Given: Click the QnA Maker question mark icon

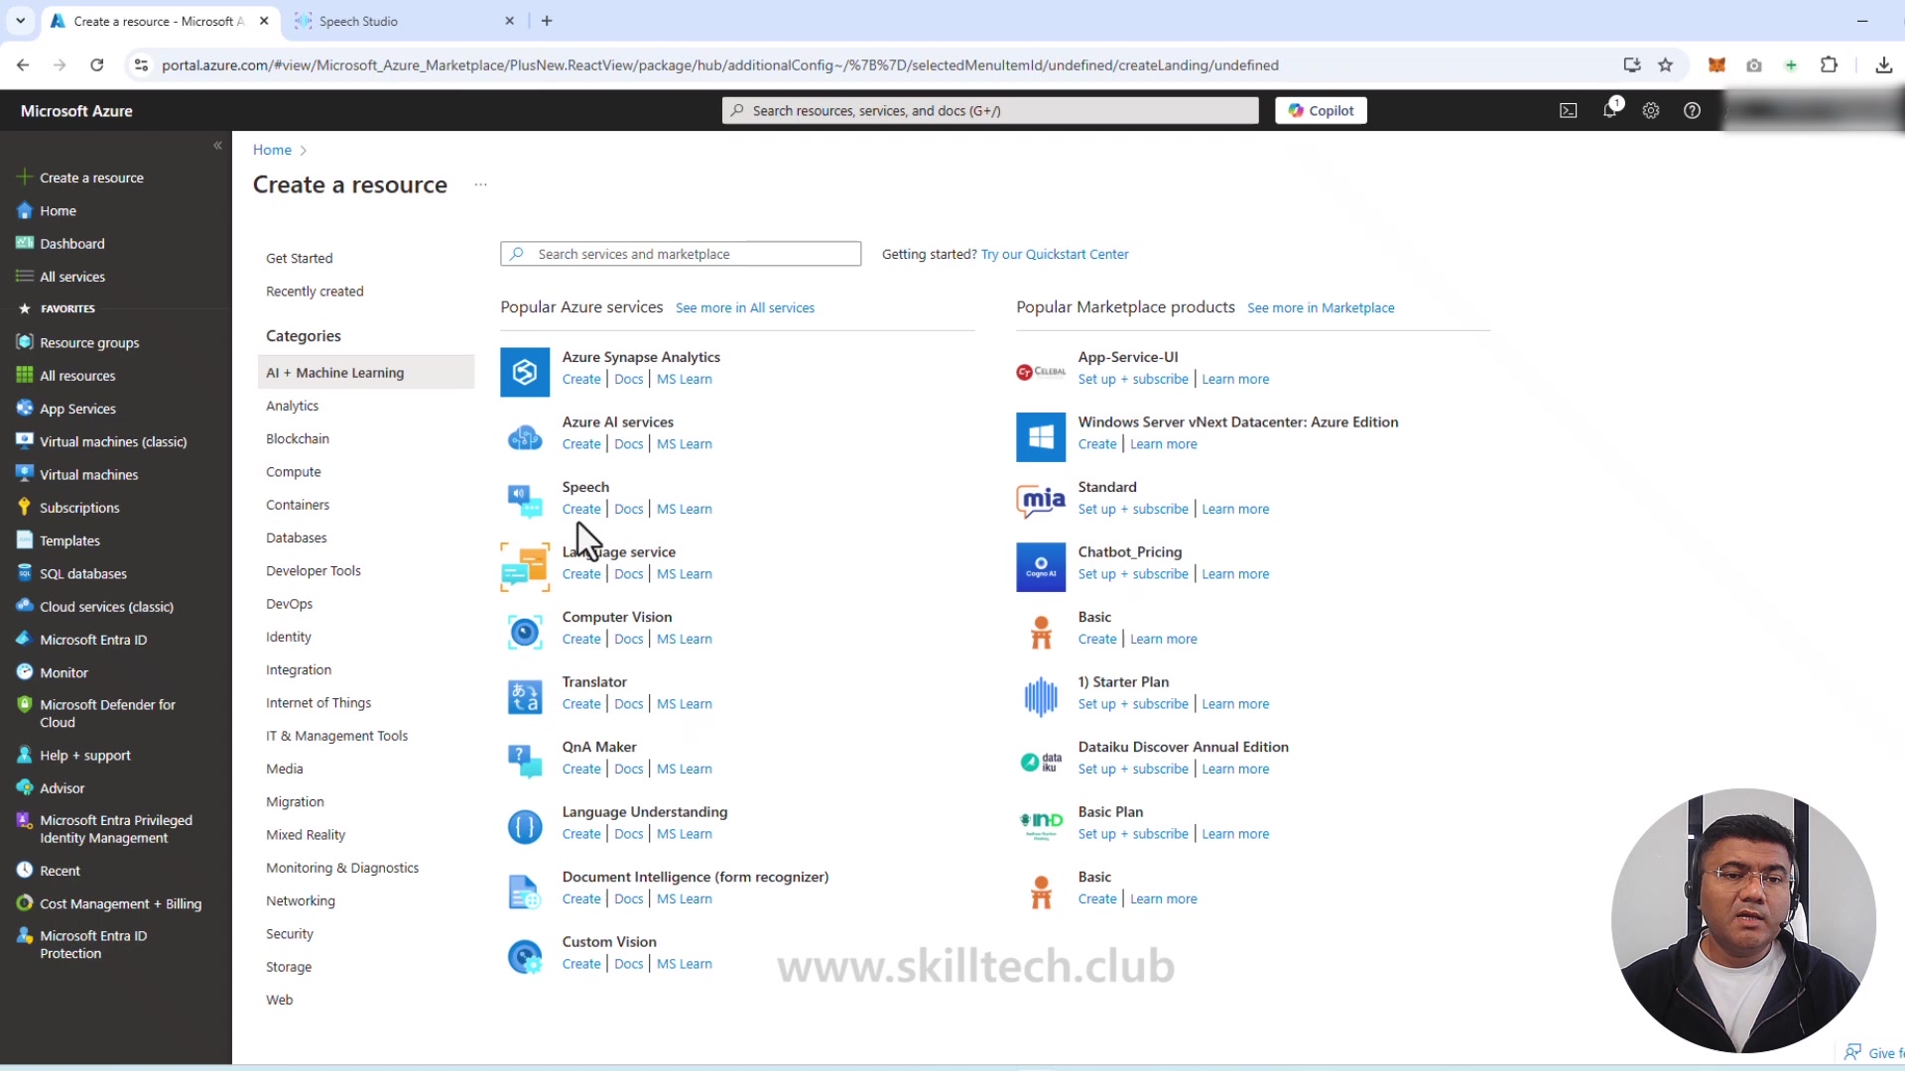Looking at the screenshot, I should point(524,761).
